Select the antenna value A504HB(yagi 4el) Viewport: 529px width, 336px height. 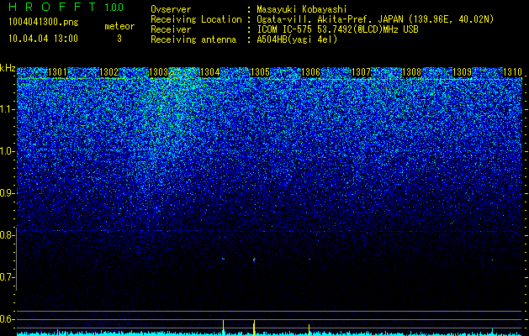click(x=297, y=39)
